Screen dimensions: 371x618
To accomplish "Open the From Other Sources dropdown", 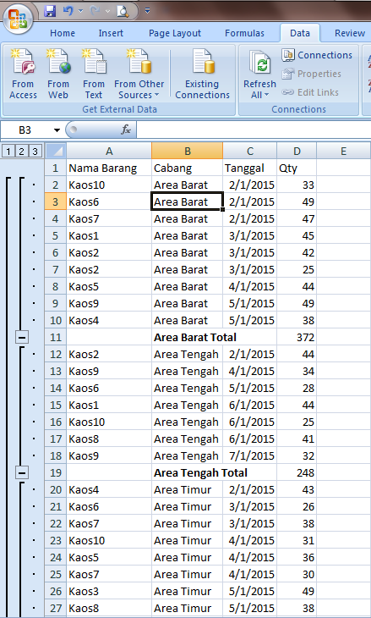I will tap(139, 74).
